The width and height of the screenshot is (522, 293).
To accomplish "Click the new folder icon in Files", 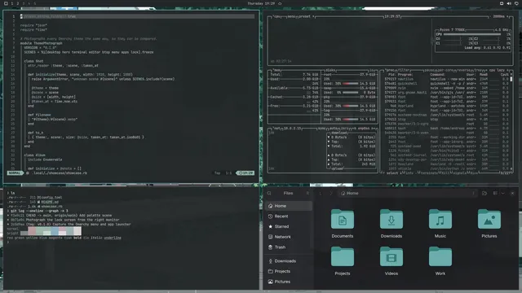I will pos(484,193).
